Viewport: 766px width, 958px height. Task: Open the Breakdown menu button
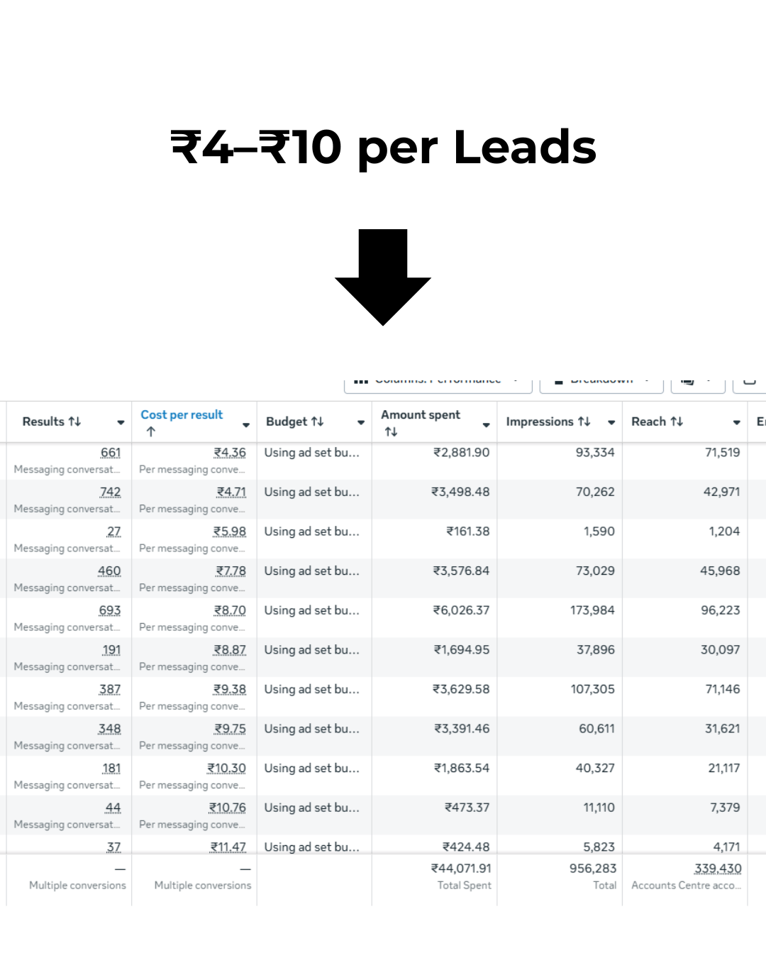[601, 381]
